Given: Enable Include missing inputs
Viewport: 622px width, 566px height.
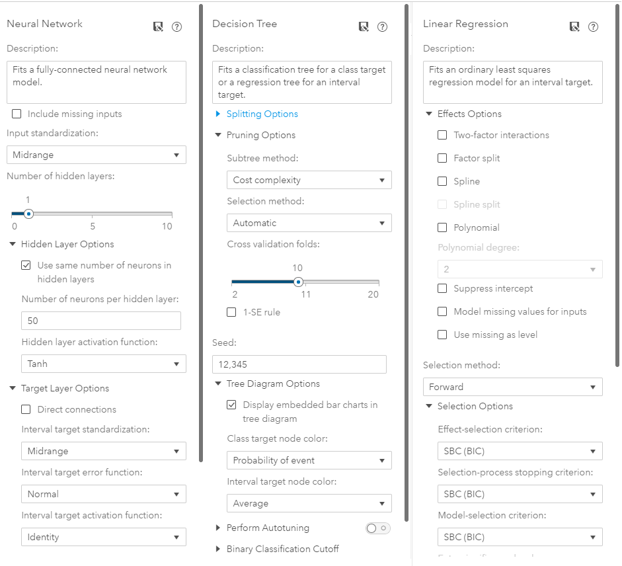Looking at the screenshot, I should (x=17, y=114).
